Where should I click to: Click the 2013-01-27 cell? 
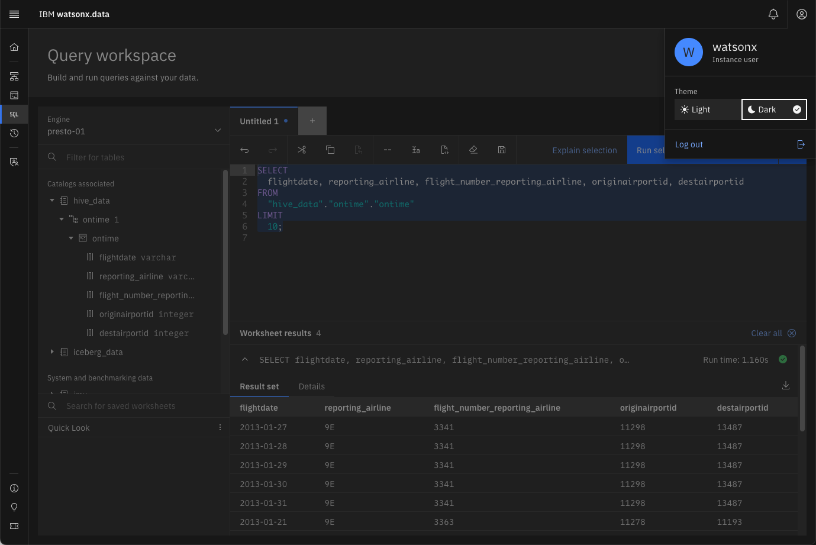263,427
